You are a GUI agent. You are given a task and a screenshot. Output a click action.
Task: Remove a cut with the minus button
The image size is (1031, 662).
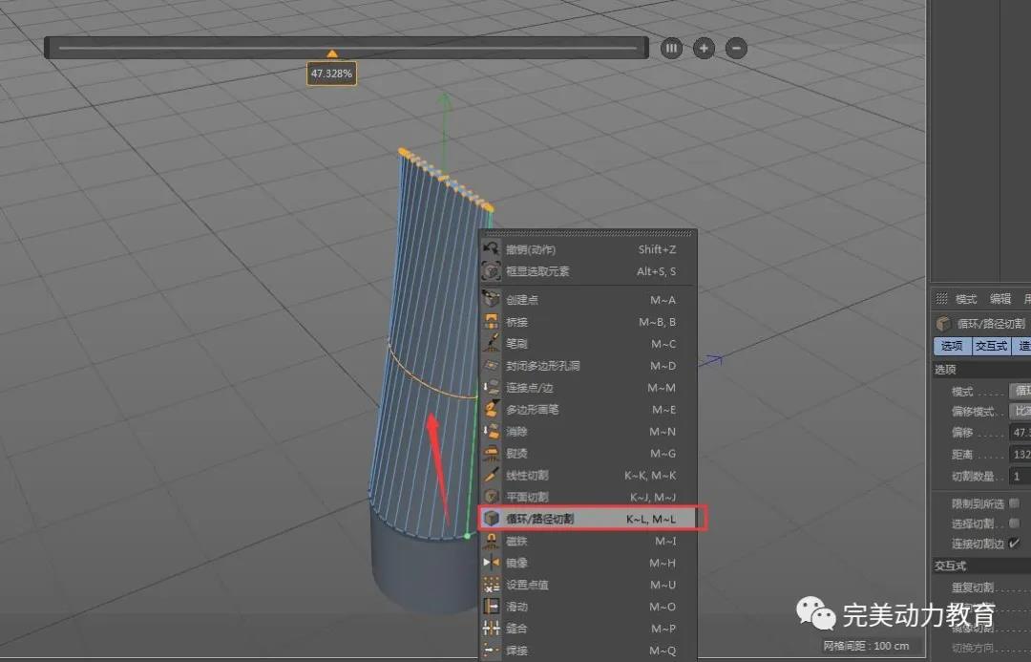tap(736, 48)
